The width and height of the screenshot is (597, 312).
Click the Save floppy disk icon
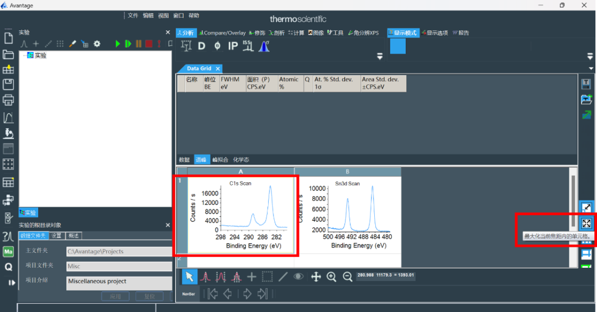pyautogui.click(x=8, y=84)
